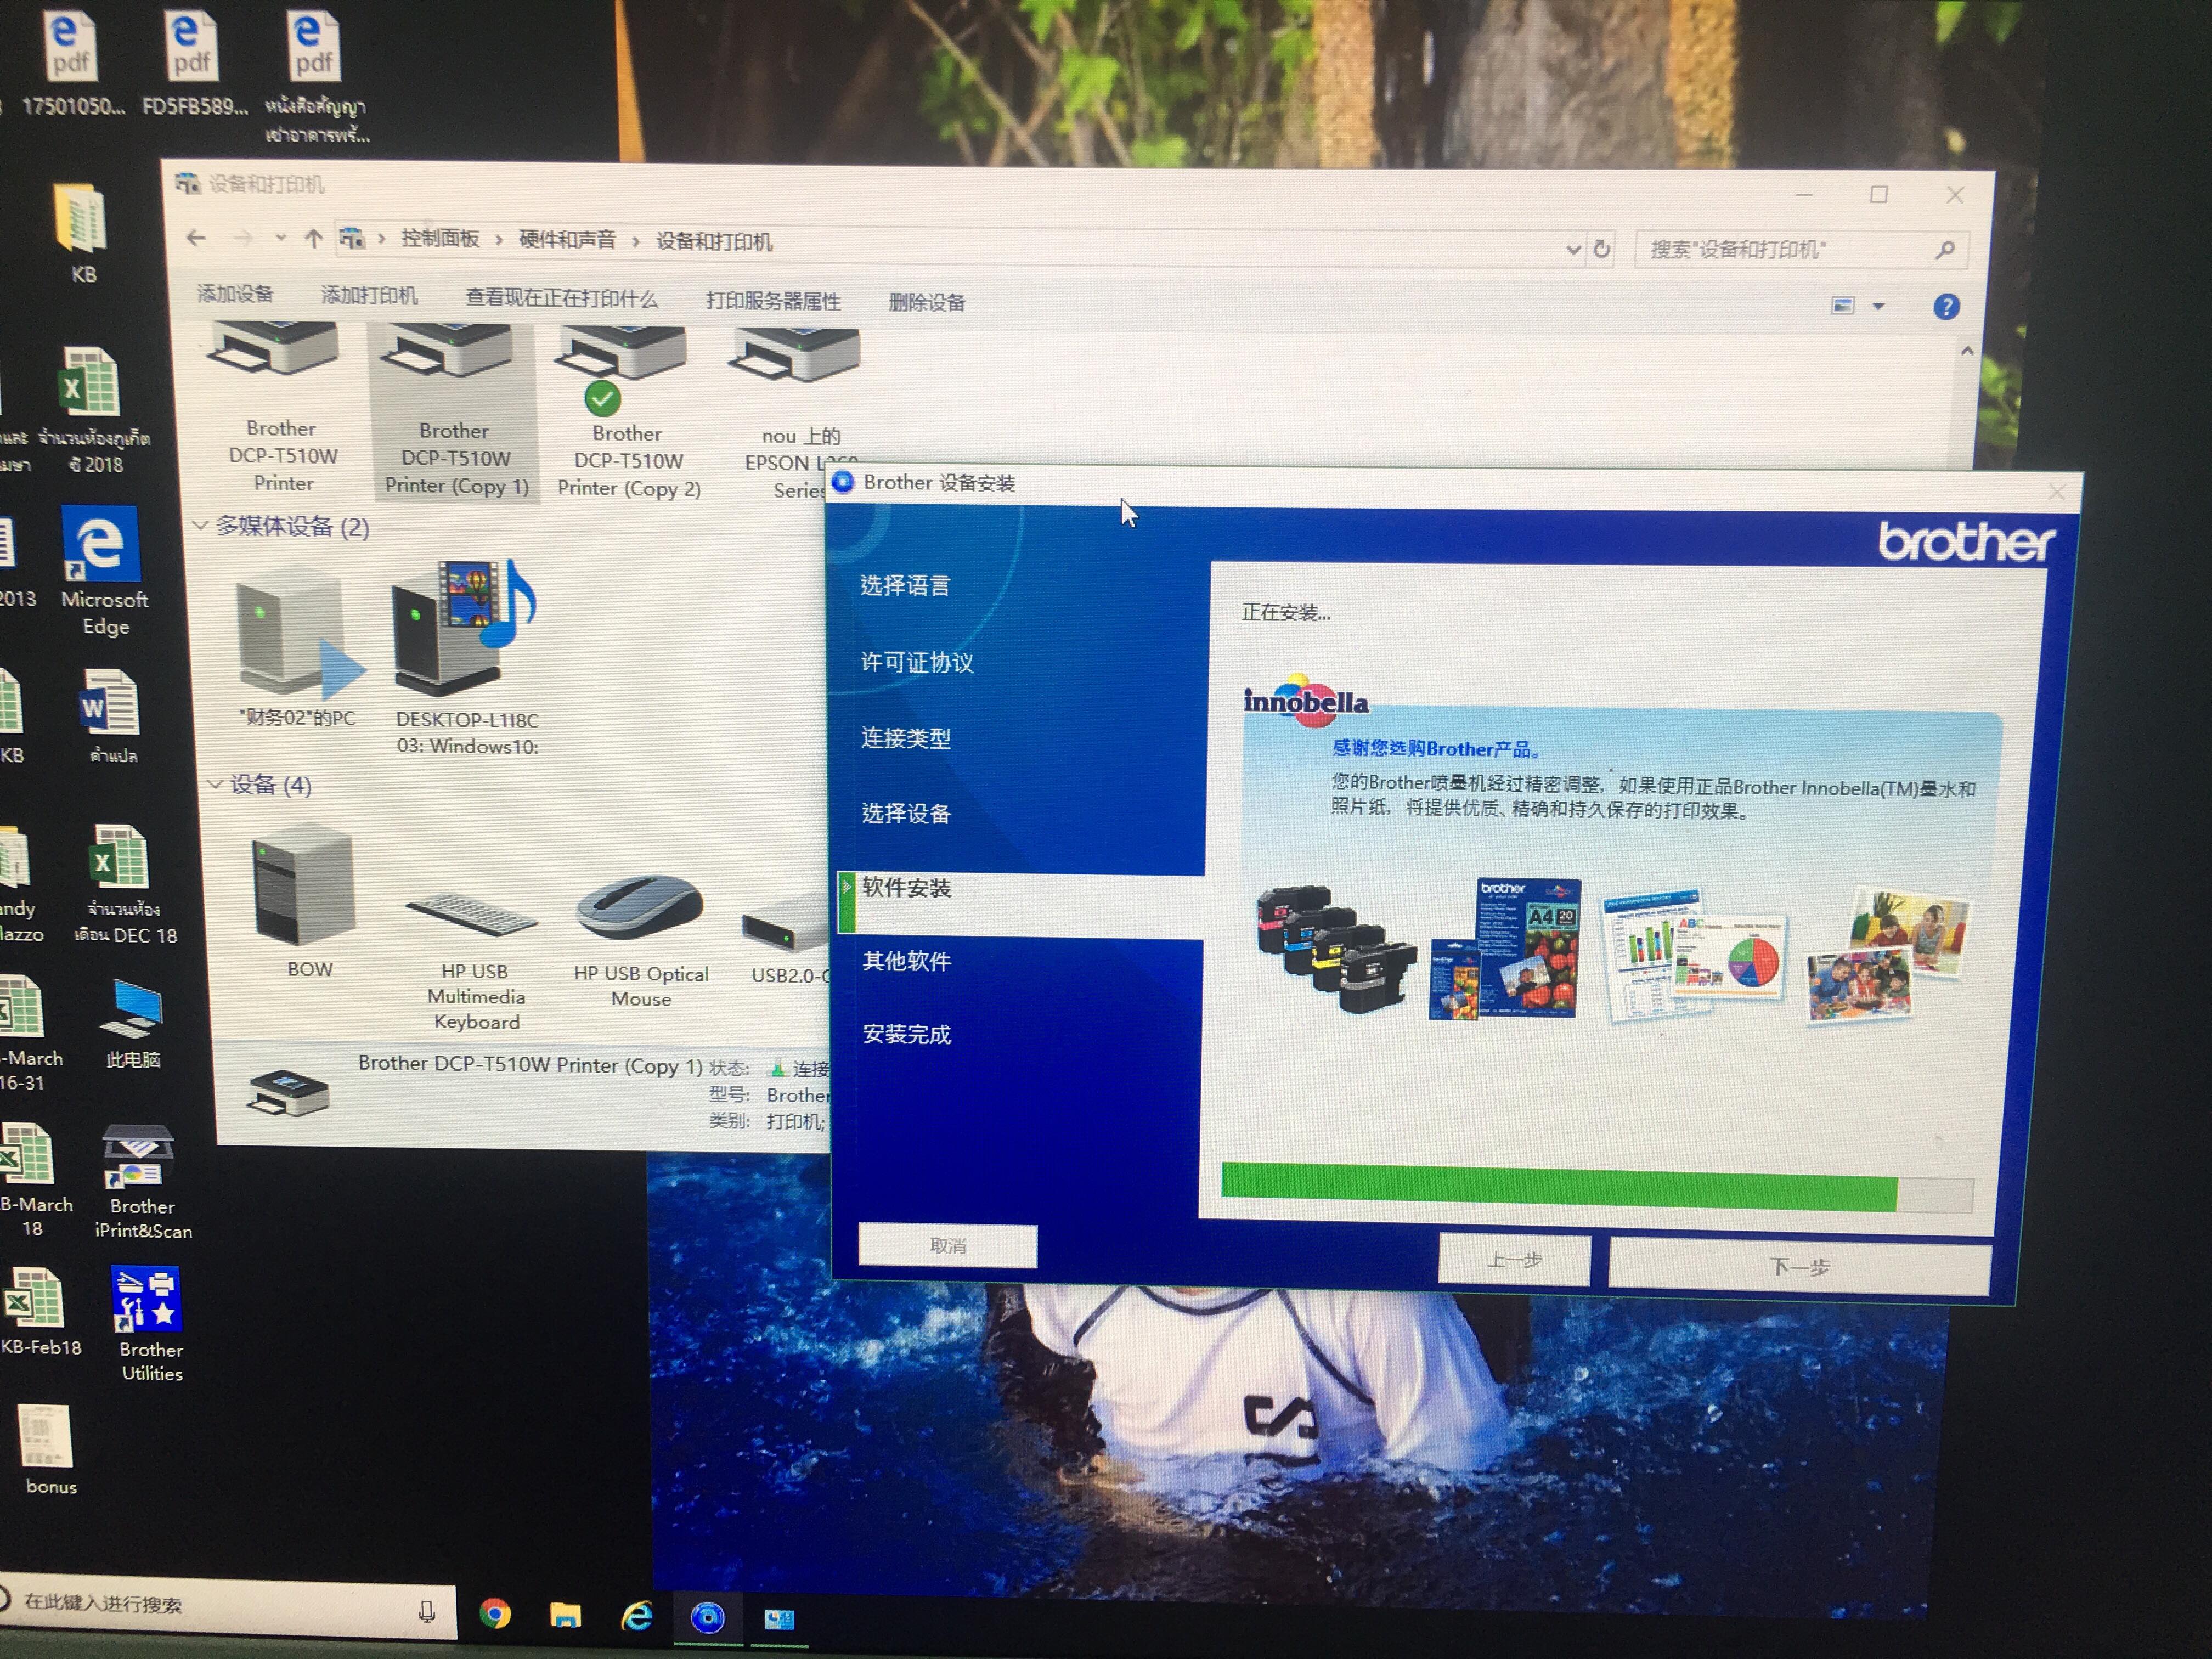The image size is (2212, 1659).
Task: Click 添加打印机 toolbar command
Action: pyautogui.click(x=369, y=295)
